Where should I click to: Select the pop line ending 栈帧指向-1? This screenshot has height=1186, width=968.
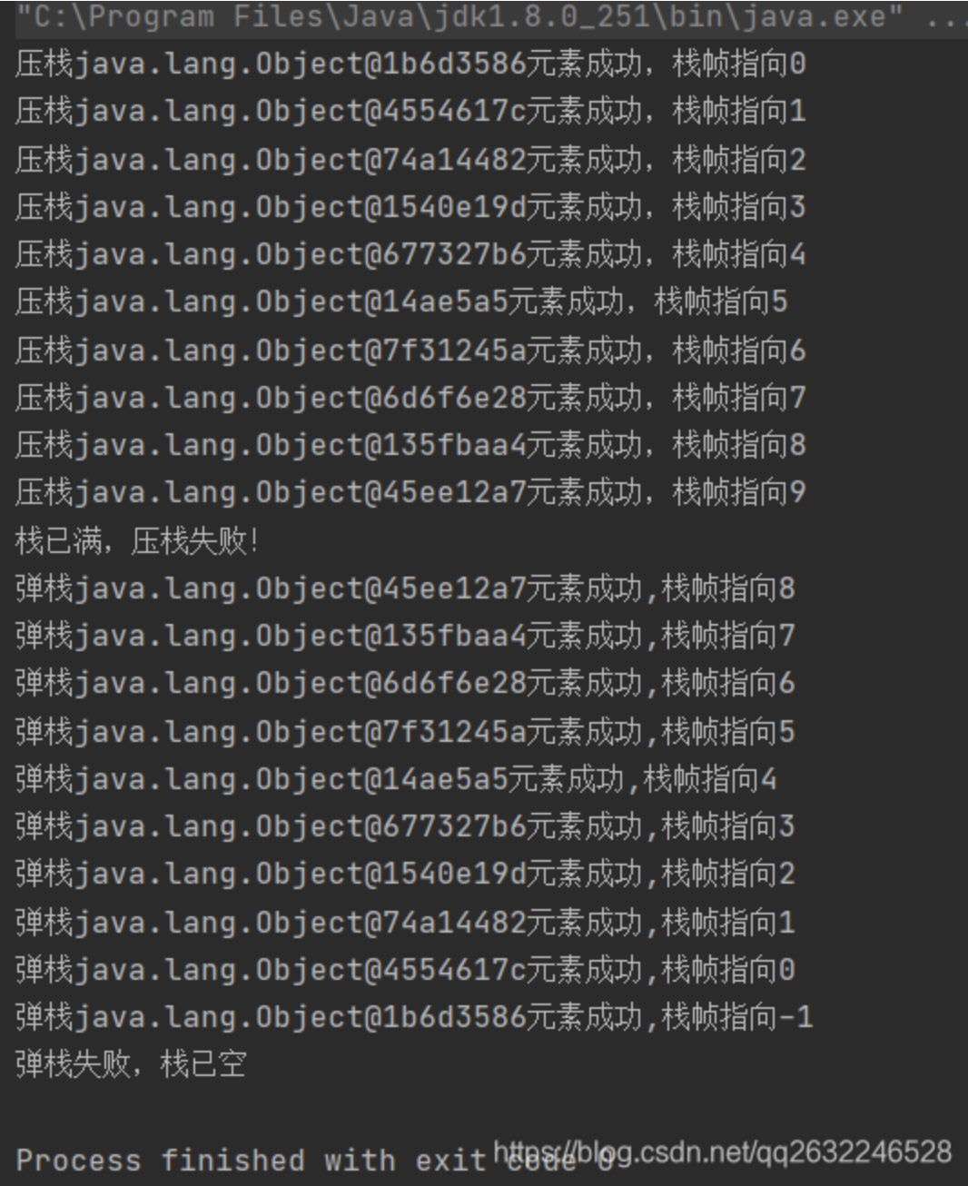pos(414,1017)
